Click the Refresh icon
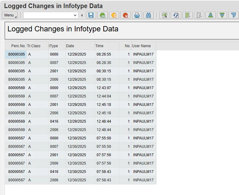Viewport: 239px width, 195px height. (x=176, y=15)
